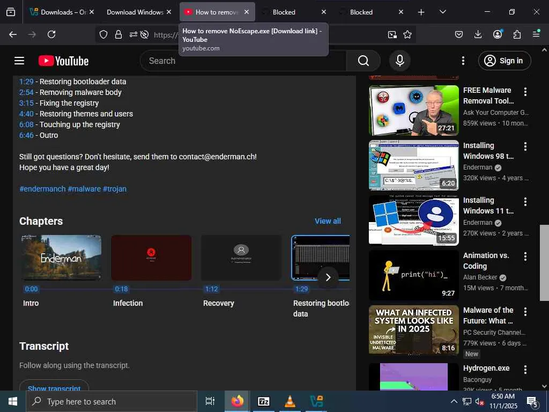Switch to the Downloads tab
Screen dimensions: 549x412
click(x=58, y=12)
